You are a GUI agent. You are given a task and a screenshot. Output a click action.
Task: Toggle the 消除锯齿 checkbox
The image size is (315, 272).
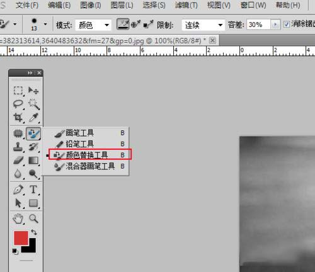287,25
